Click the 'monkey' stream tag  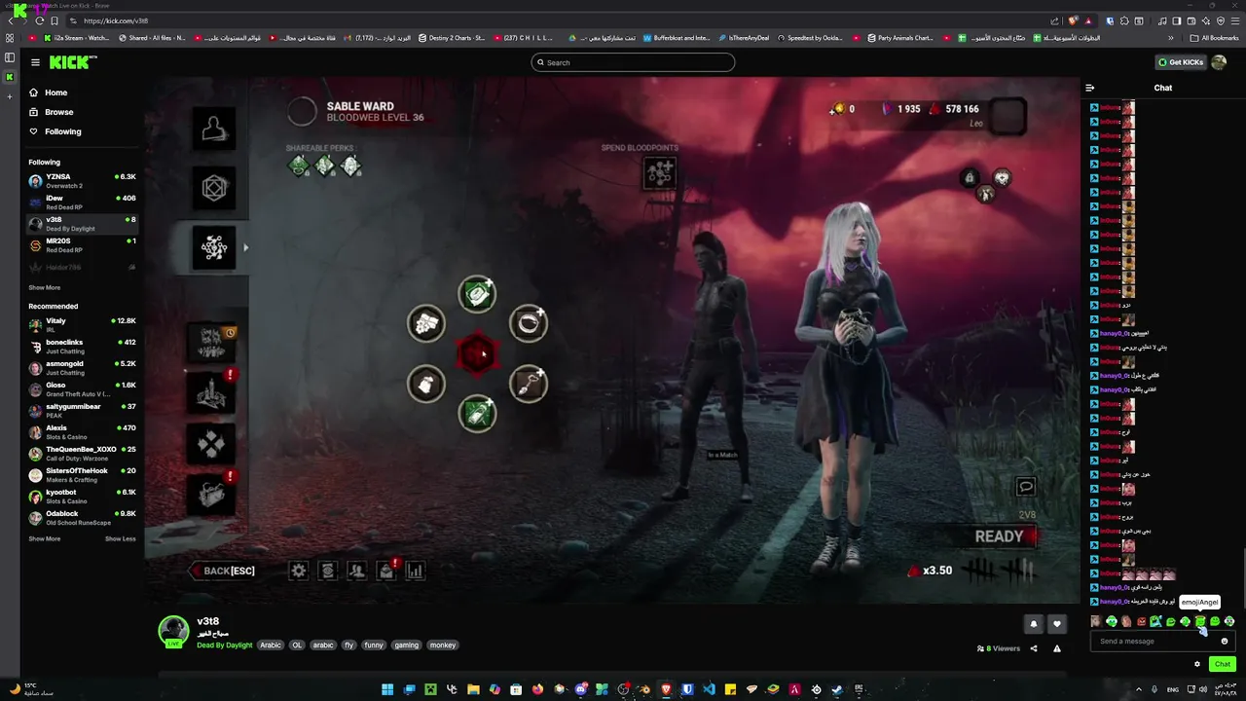tap(443, 645)
